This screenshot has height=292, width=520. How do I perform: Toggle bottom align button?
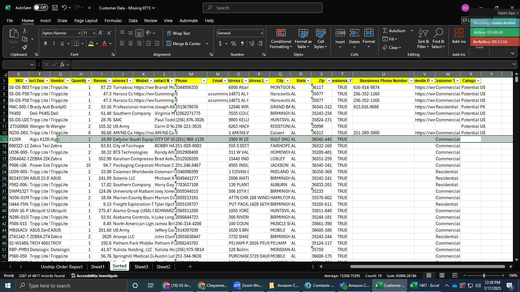pyautogui.click(x=139, y=33)
